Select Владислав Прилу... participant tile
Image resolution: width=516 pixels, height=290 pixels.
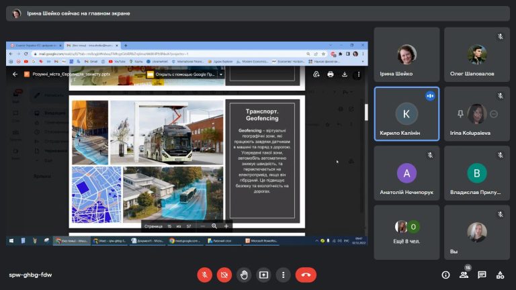(x=477, y=173)
